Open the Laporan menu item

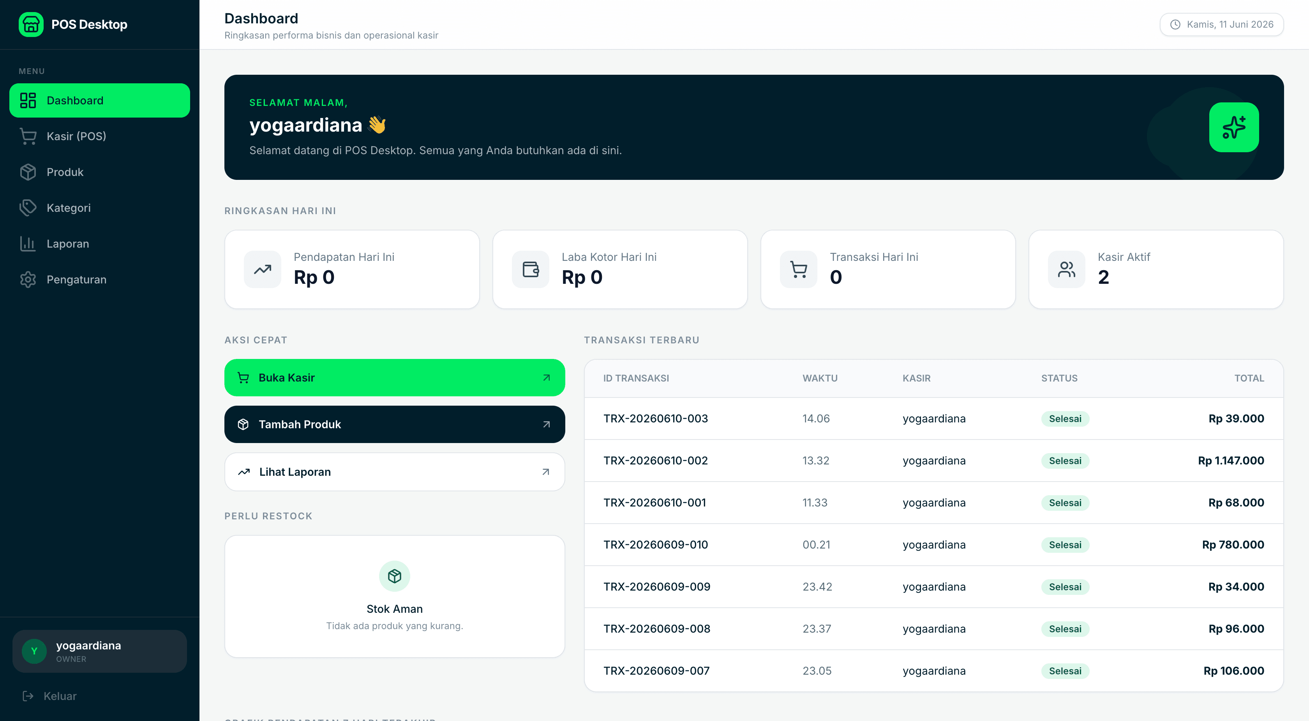point(100,244)
